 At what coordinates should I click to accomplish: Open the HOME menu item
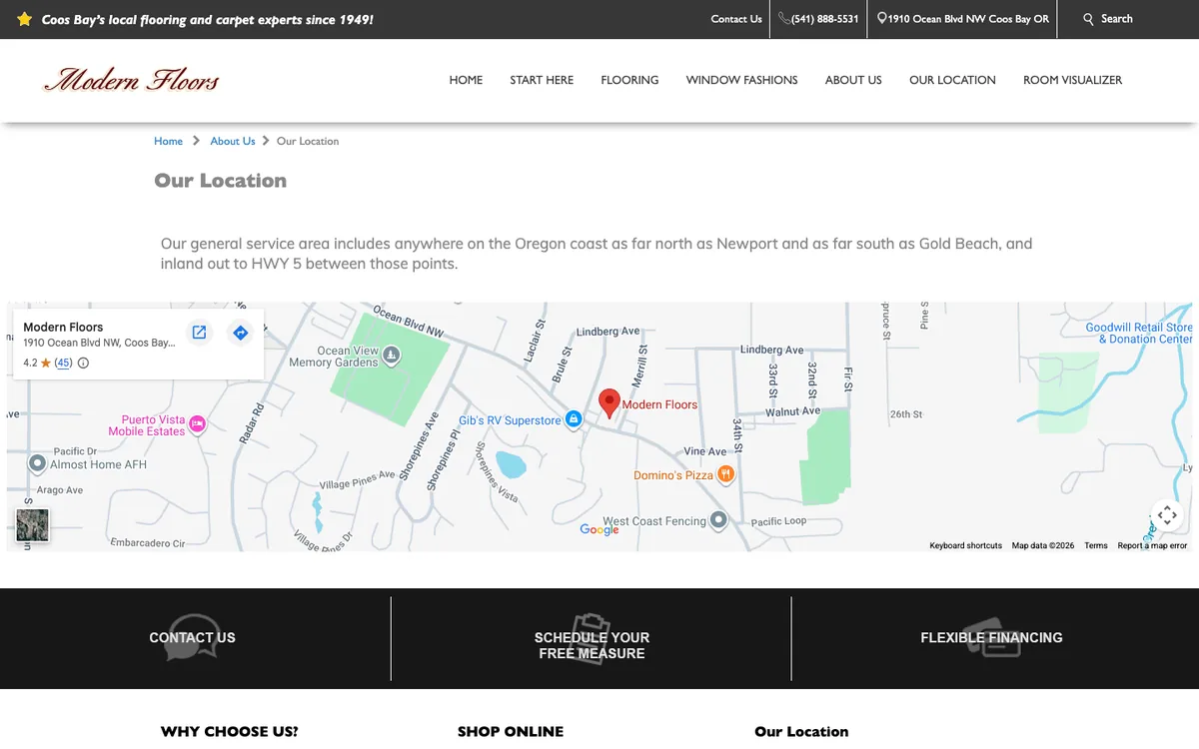466,80
